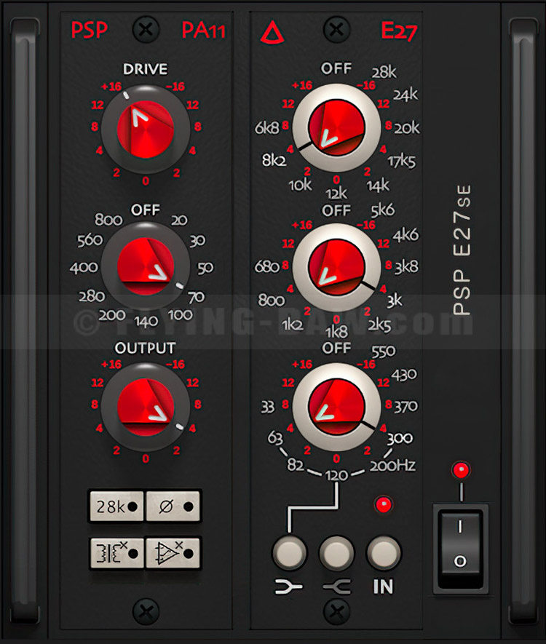Select 560 on the PA11 filter knob
Image resolution: width=546 pixels, height=644 pixels.
tap(90, 240)
